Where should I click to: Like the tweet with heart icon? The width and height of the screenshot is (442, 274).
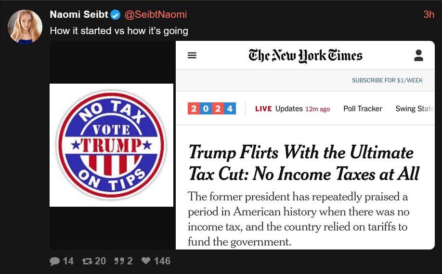(146, 261)
